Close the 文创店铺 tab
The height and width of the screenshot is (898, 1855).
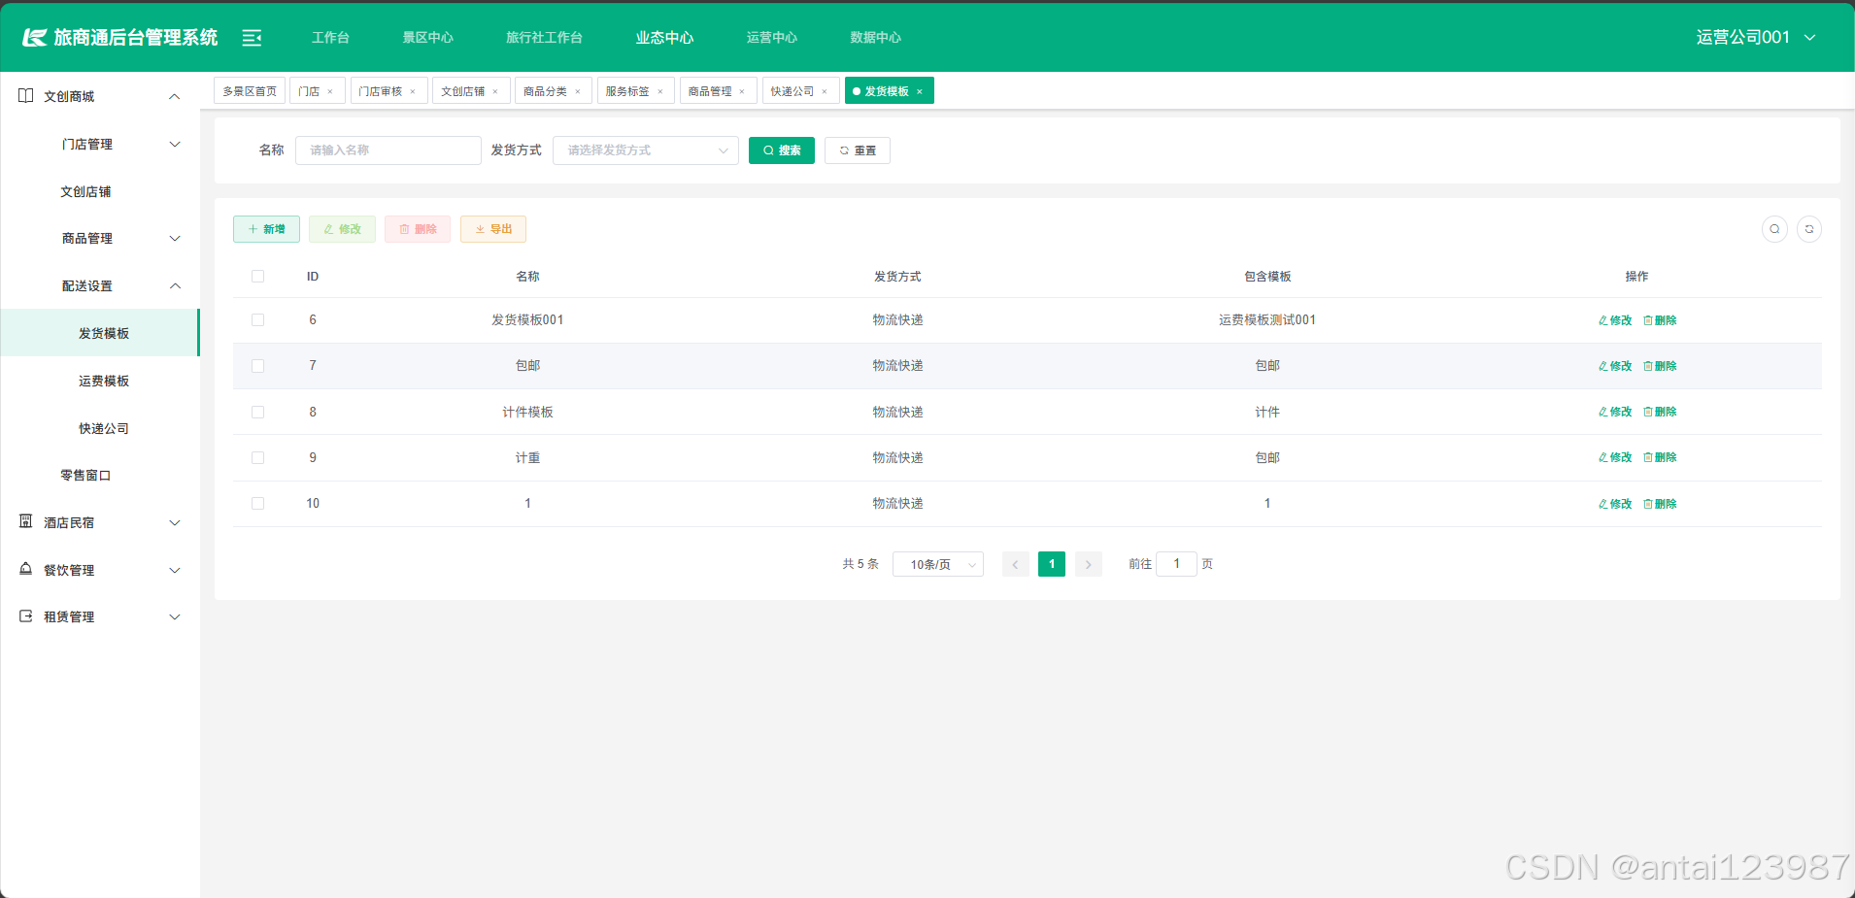click(495, 91)
